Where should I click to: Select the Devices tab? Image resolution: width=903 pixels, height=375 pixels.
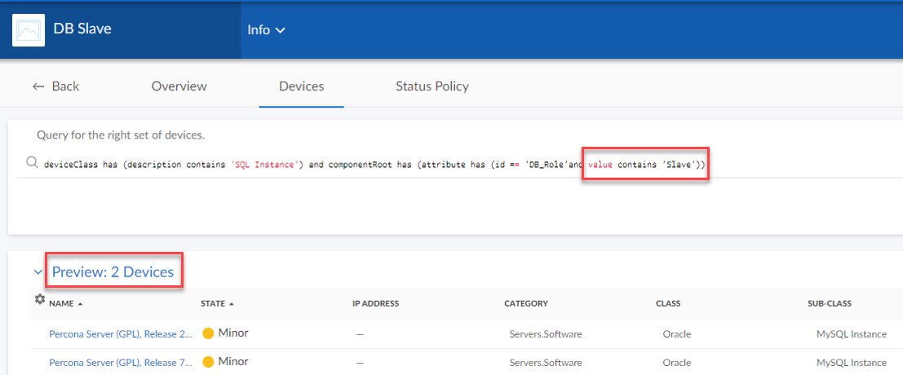click(301, 86)
